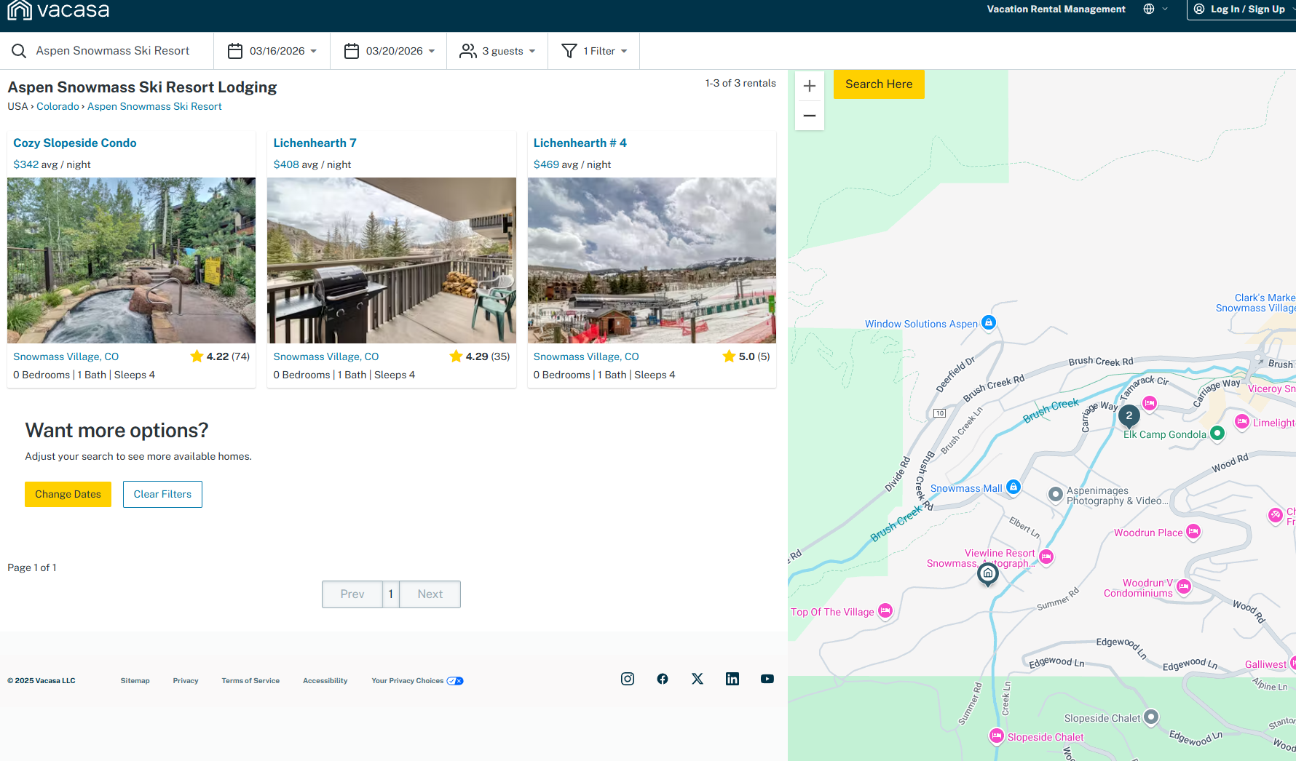This screenshot has width=1296, height=769.
Task: Click the Change Dates button
Action: [x=68, y=494]
